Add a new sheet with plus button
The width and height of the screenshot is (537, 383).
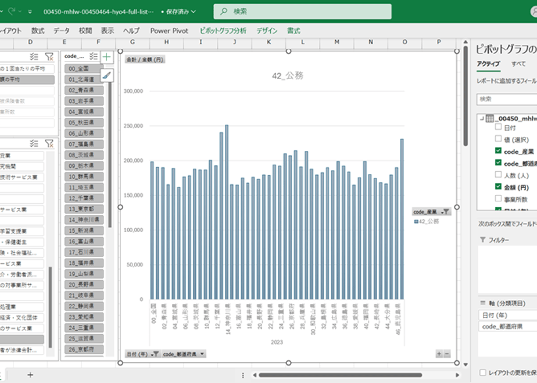pyautogui.click(x=30, y=375)
